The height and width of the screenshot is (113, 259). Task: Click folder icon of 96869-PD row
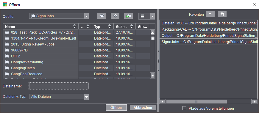click(x=7, y=50)
